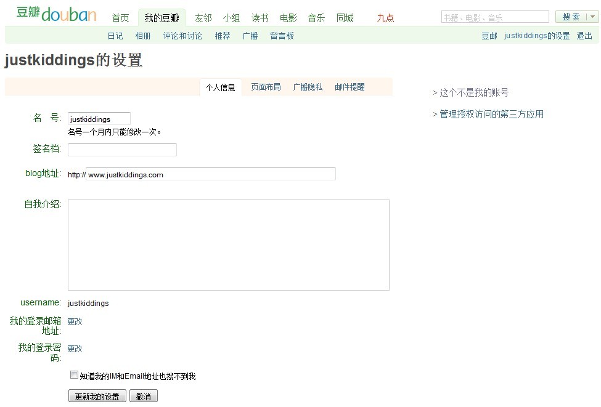
Task: Click the douban logo
Action: coord(56,14)
